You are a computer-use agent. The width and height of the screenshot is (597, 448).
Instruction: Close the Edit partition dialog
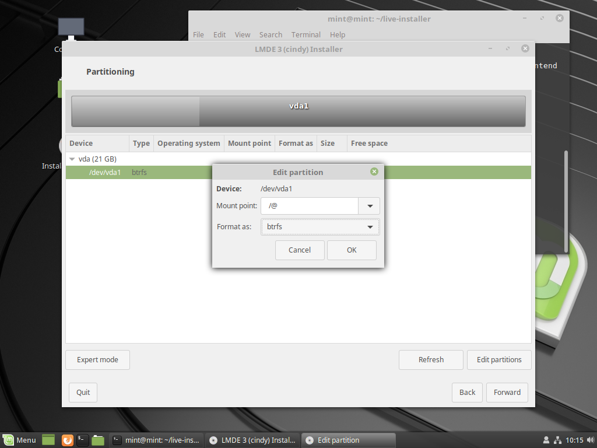pos(374,172)
